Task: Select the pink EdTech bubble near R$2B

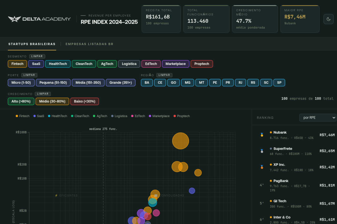Action: click(156, 213)
